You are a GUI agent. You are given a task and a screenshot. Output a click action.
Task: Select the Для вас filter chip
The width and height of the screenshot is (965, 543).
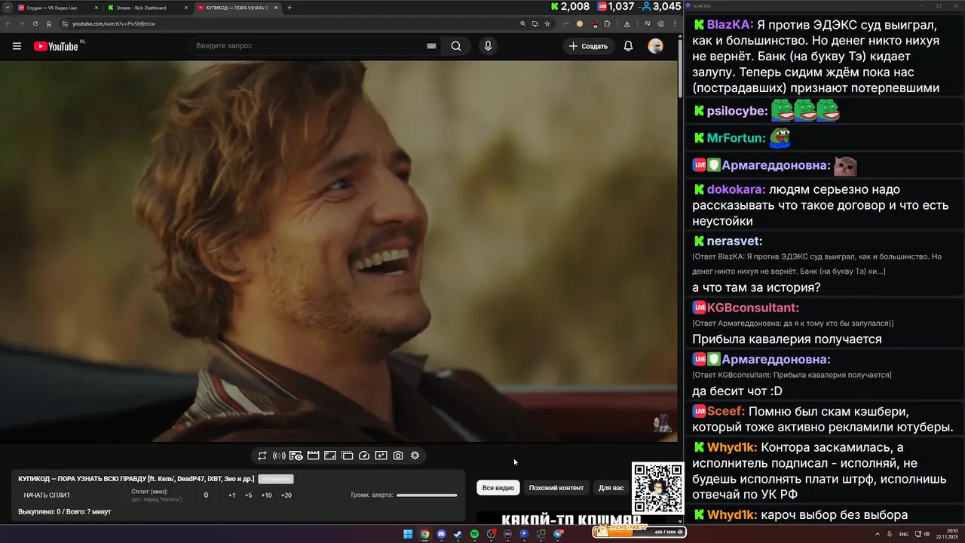pyautogui.click(x=611, y=488)
